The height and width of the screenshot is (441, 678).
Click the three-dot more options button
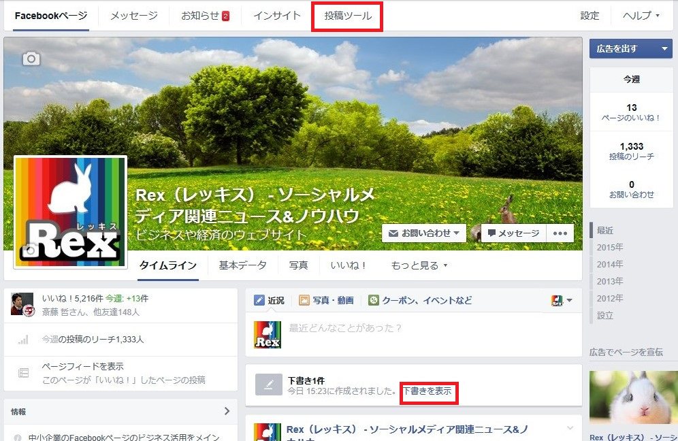tap(560, 233)
